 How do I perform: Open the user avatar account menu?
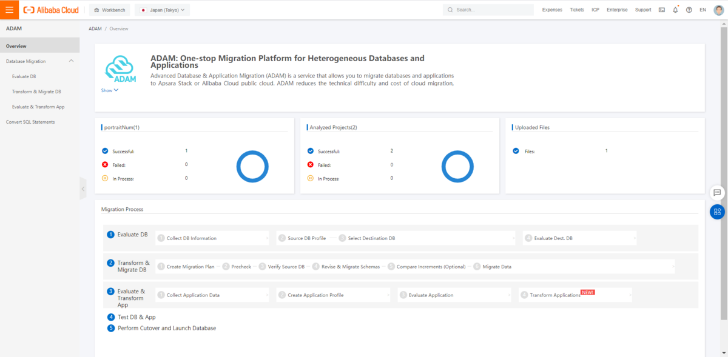pos(718,10)
